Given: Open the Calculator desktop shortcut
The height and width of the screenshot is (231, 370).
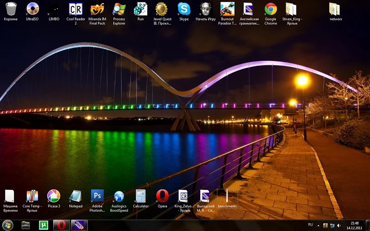Looking at the screenshot, I should [141, 196].
